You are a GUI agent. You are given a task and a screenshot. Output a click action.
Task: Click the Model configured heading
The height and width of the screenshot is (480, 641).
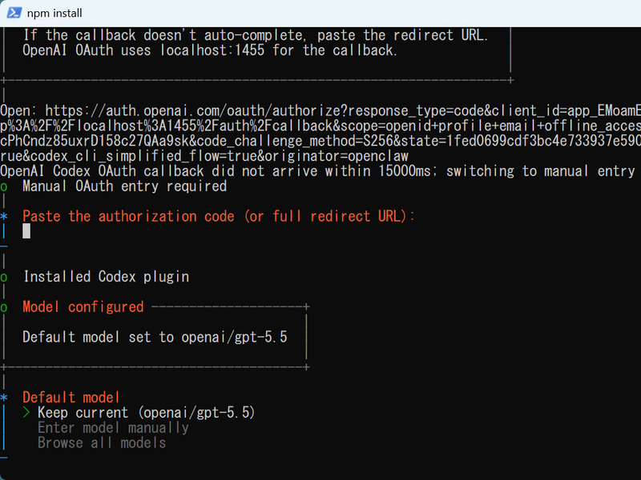(83, 306)
